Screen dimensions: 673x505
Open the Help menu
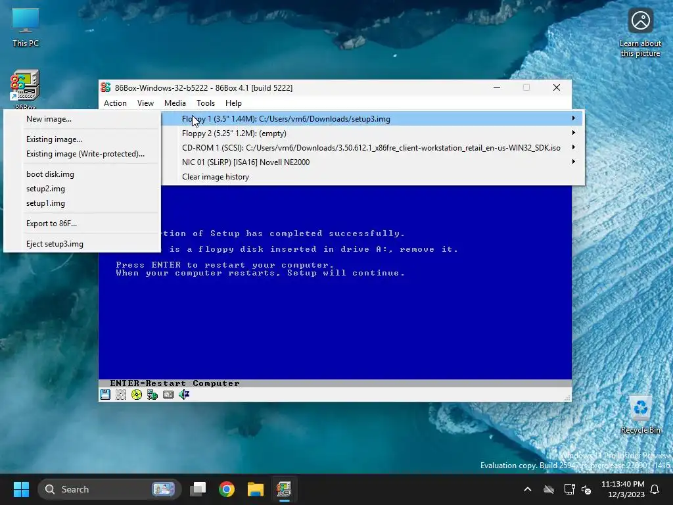tap(233, 103)
